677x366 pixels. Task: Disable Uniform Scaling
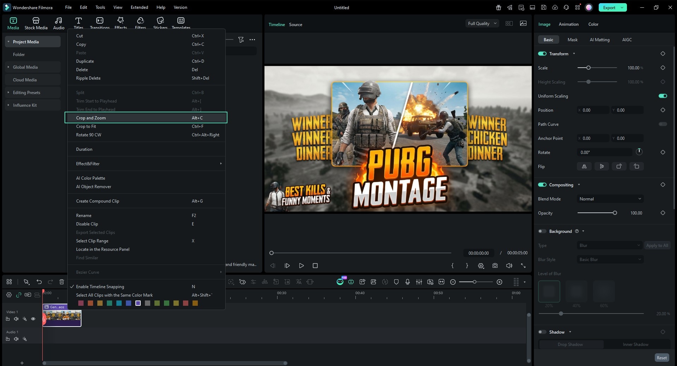(662, 96)
